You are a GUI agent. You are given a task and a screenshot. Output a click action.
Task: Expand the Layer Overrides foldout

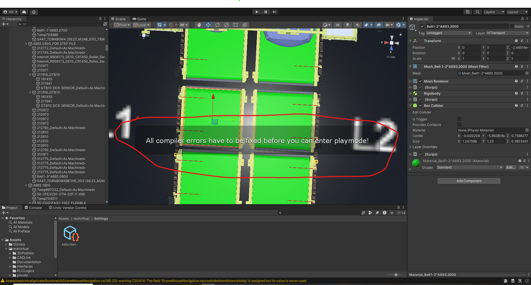coord(411,147)
